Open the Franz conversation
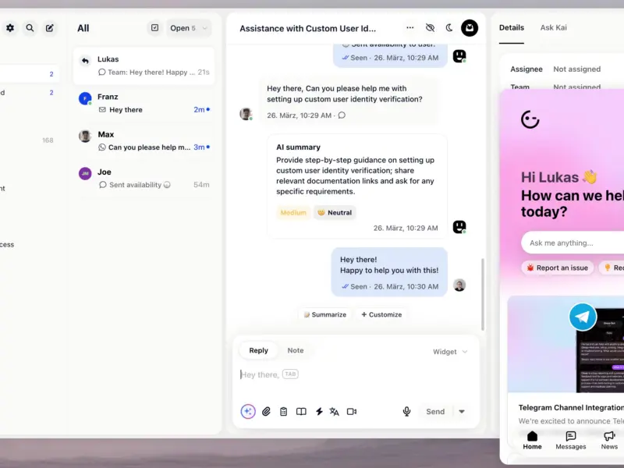 [144, 103]
